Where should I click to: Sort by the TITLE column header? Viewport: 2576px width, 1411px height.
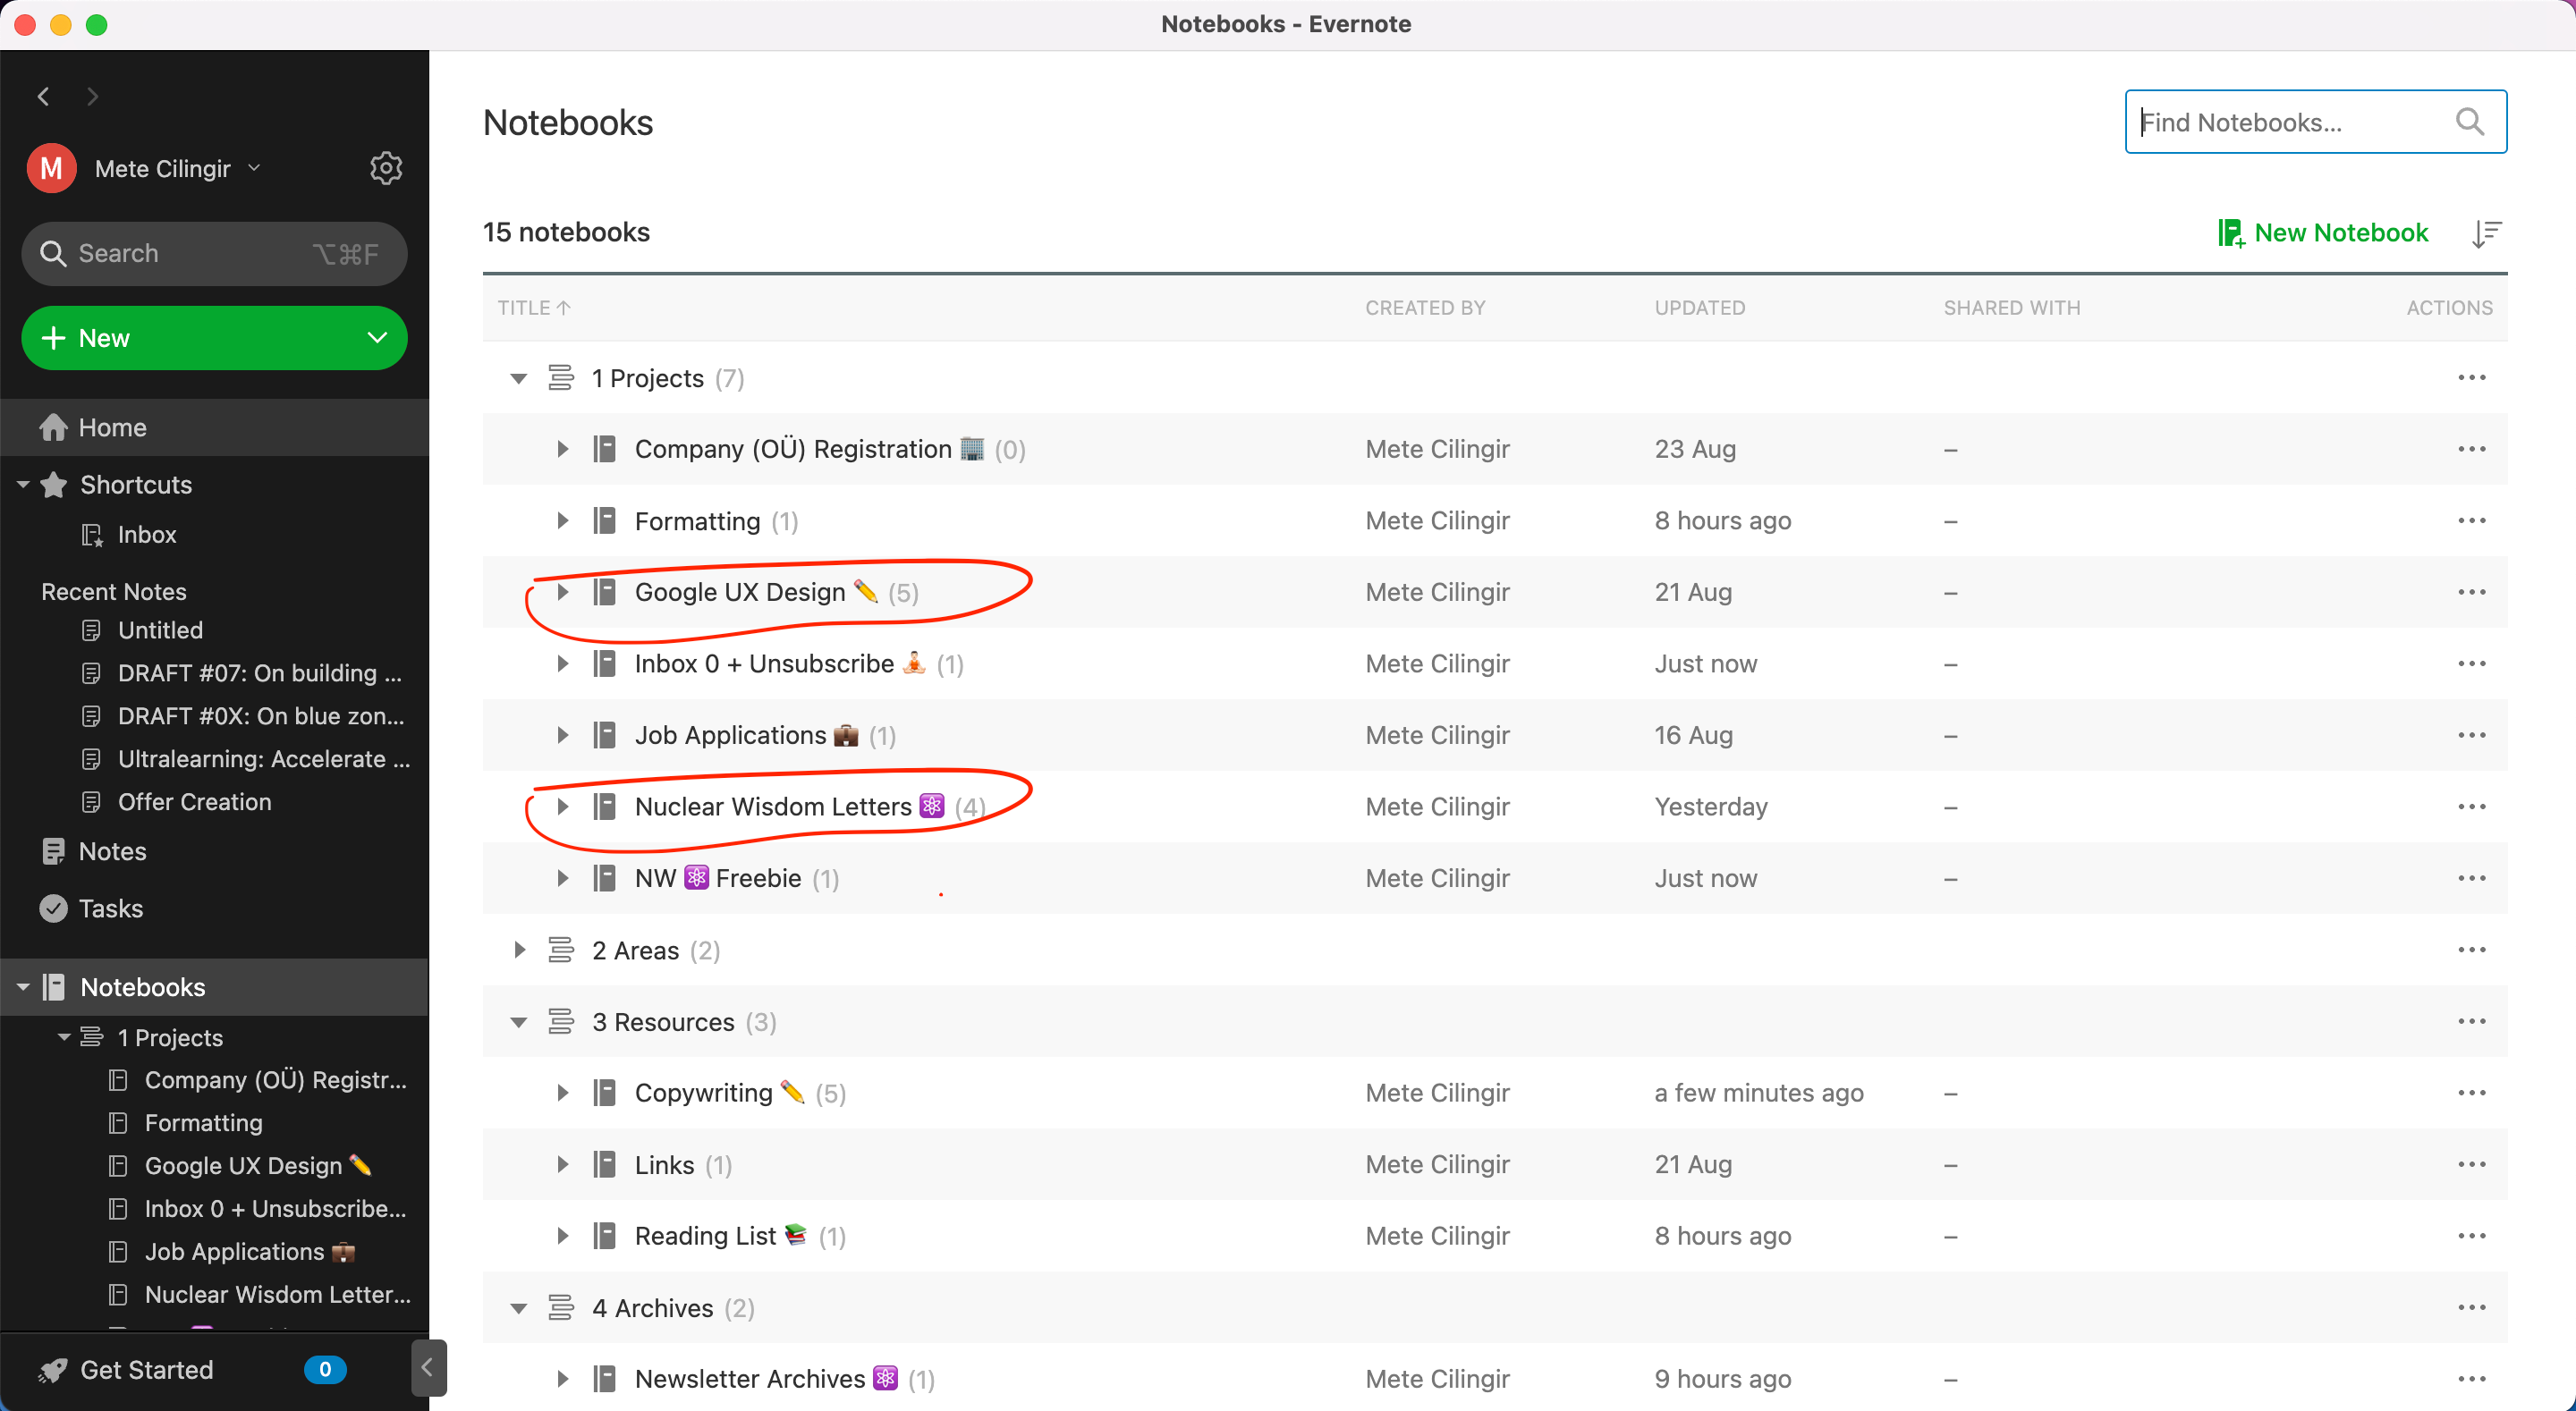coord(533,308)
